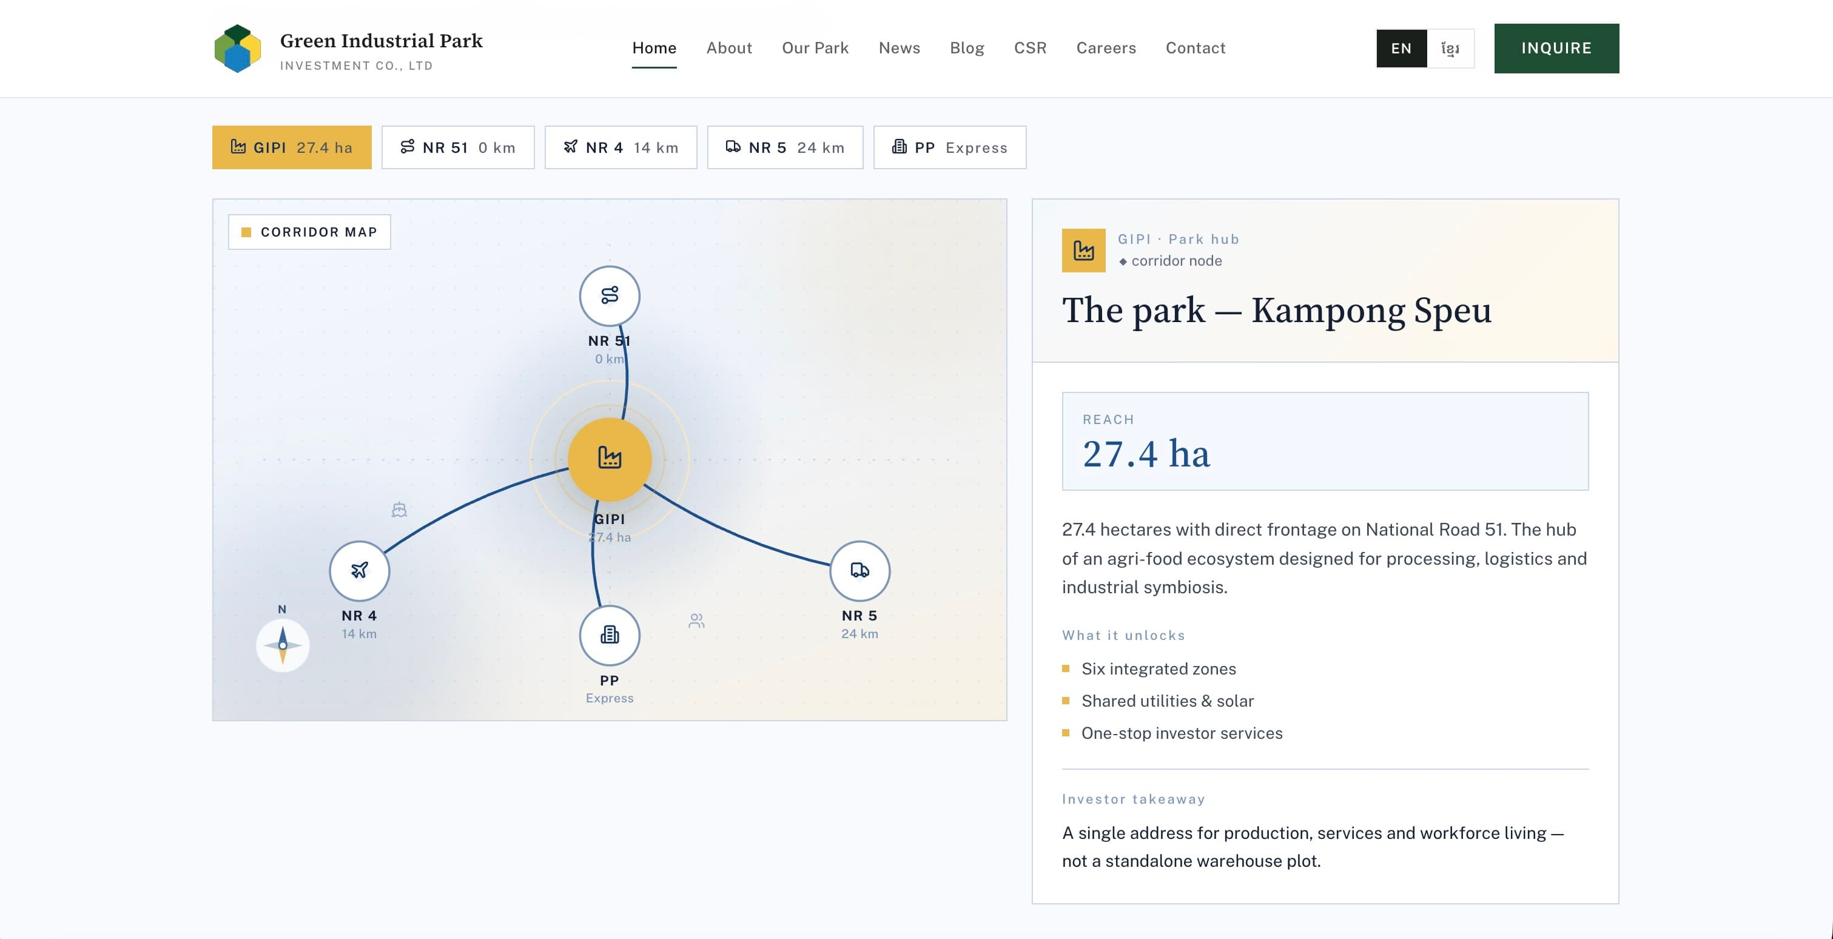Click the yellow GIPI factory hub node
Viewport: 1833px width, 939px height.
tap(609, 459)
